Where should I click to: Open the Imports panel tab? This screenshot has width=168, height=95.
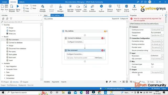pyautogui.click(x=64, y=82)
